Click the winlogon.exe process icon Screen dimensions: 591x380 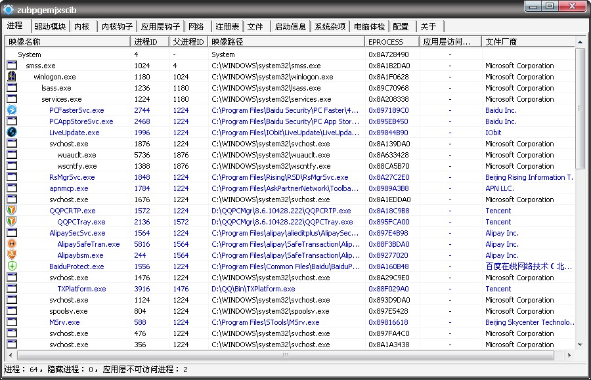12,77
